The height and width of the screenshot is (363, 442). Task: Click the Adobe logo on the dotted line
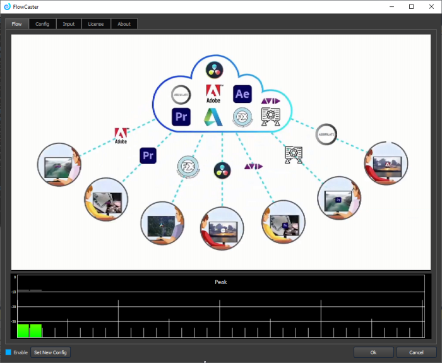tap(121, 136)
